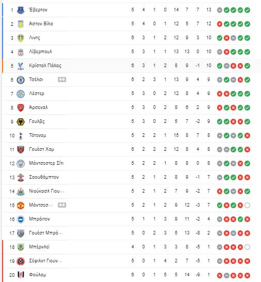Click Everton's most recent green win indicator
This screenshot has height=282, width=261.
pos(248,10)
